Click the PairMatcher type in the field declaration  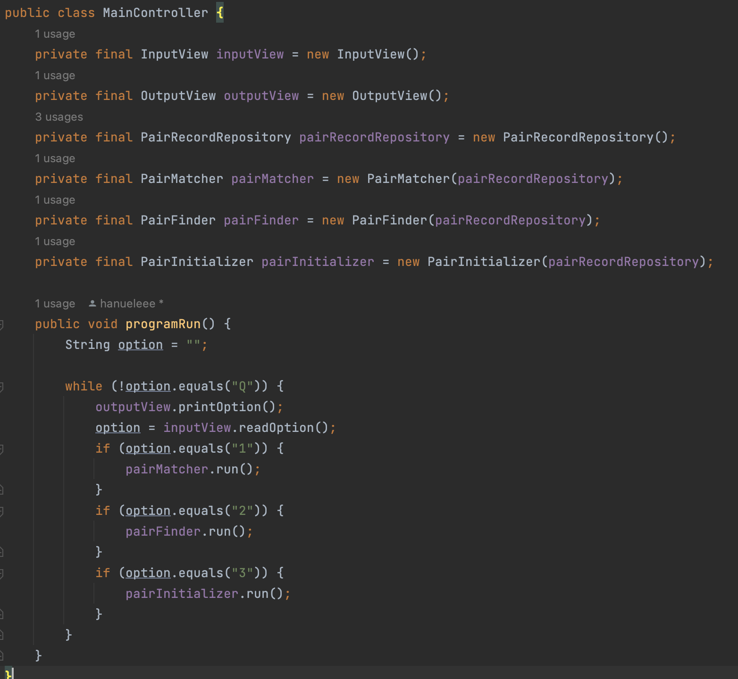pos(182,179)
